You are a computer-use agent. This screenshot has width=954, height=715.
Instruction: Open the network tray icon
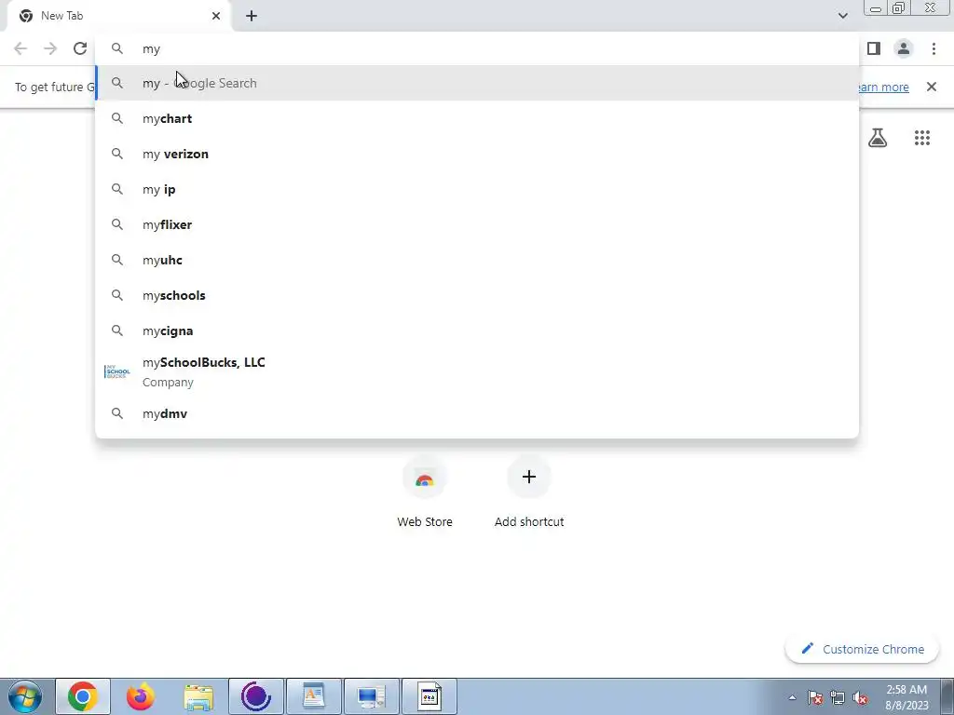point(838,697)
